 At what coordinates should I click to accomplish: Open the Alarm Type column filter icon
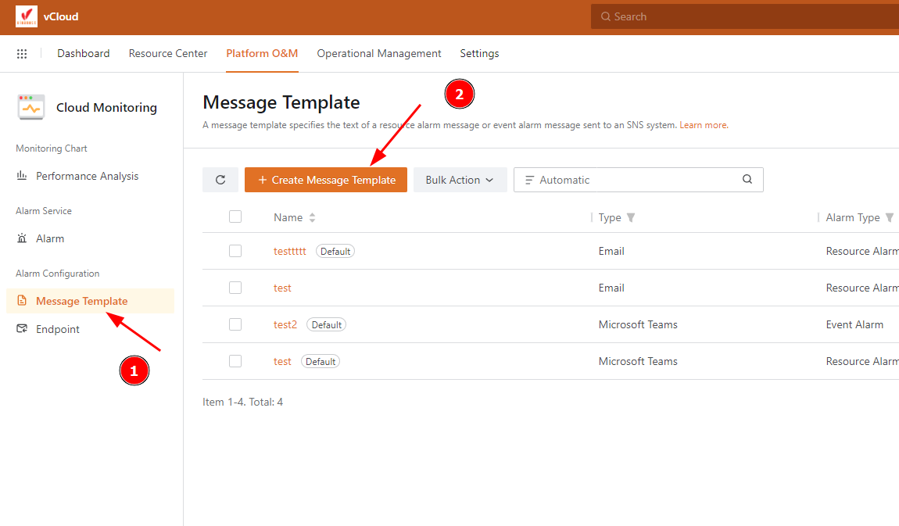point(890,218)
